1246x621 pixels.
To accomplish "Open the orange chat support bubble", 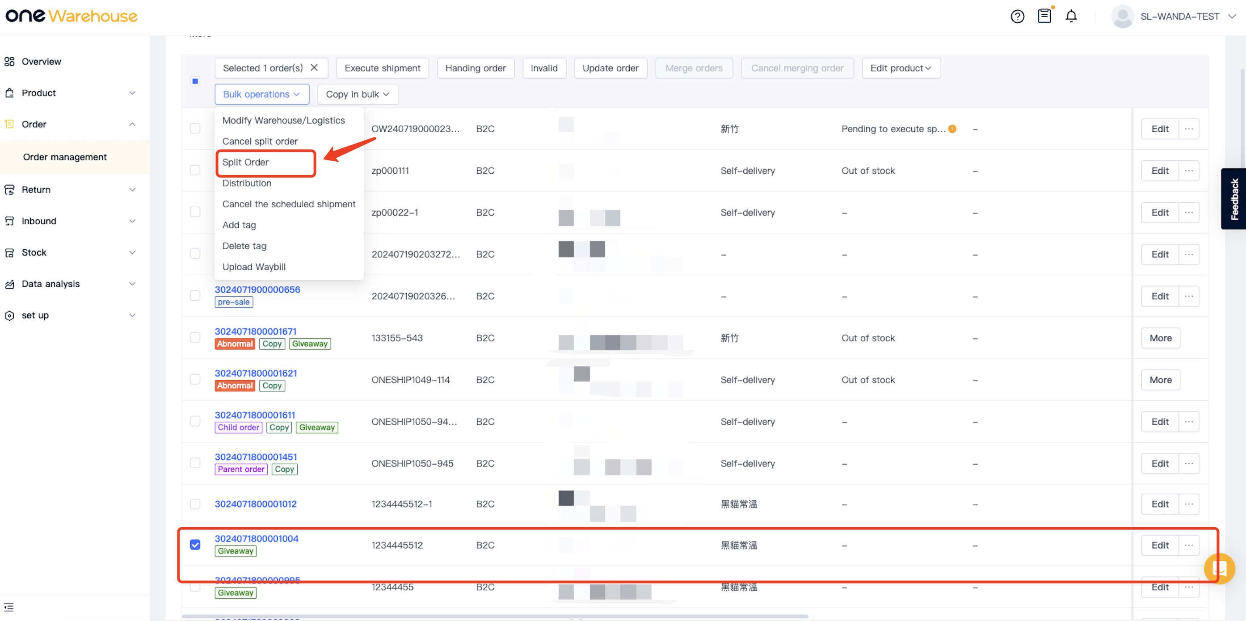I will (1219, 568).
